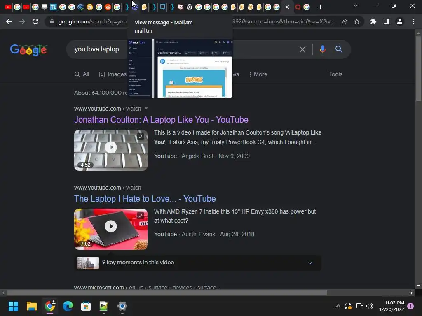This screenshot has height=316, width=422.
Task: Open Microsoft Edge from the taskbar
Action: [x=68, y=306]
